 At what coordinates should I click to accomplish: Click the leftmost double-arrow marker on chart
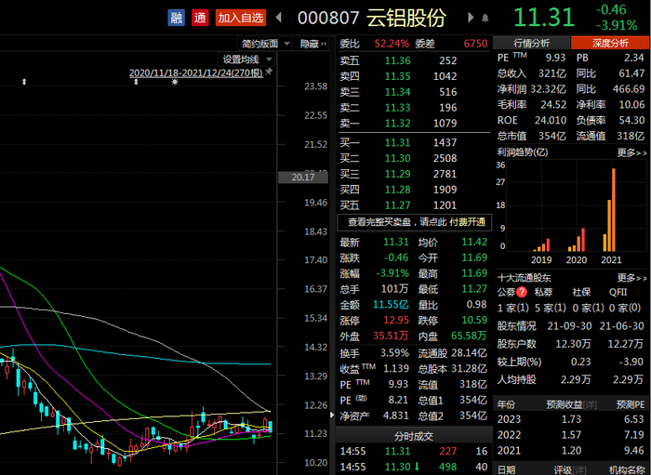[24, 82]
